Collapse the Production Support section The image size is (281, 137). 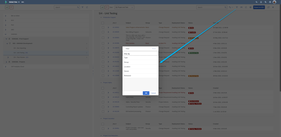tap(101, 18)
